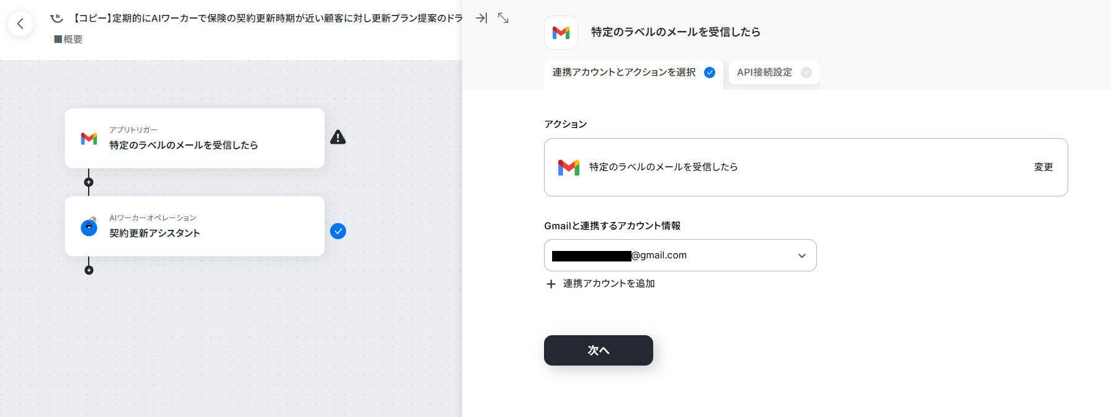Screen dimensions: 1111x417
Task: Click the warning triangle beside Gmail trigger
Action: coord(338,138)
